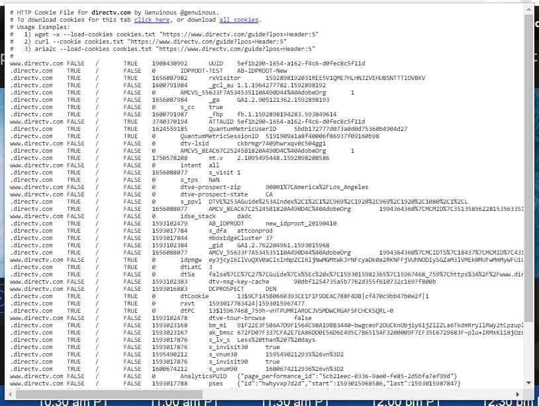Click the value 'Less%20than%207%20days'
This screenshot has height=406, width=539.
276,340
